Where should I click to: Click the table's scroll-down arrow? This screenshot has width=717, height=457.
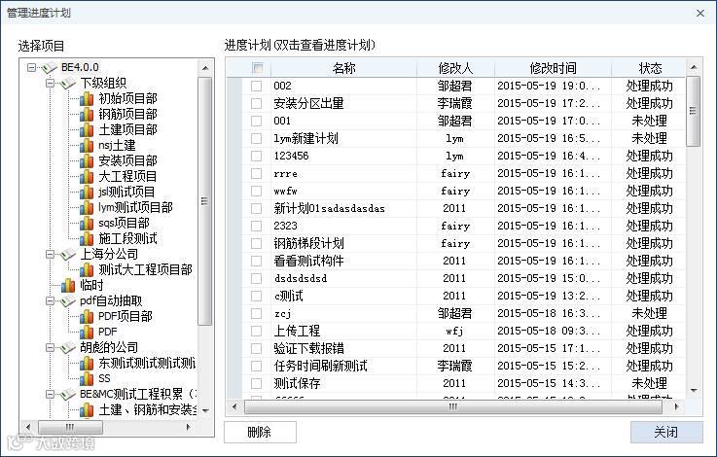click(694, 390)
